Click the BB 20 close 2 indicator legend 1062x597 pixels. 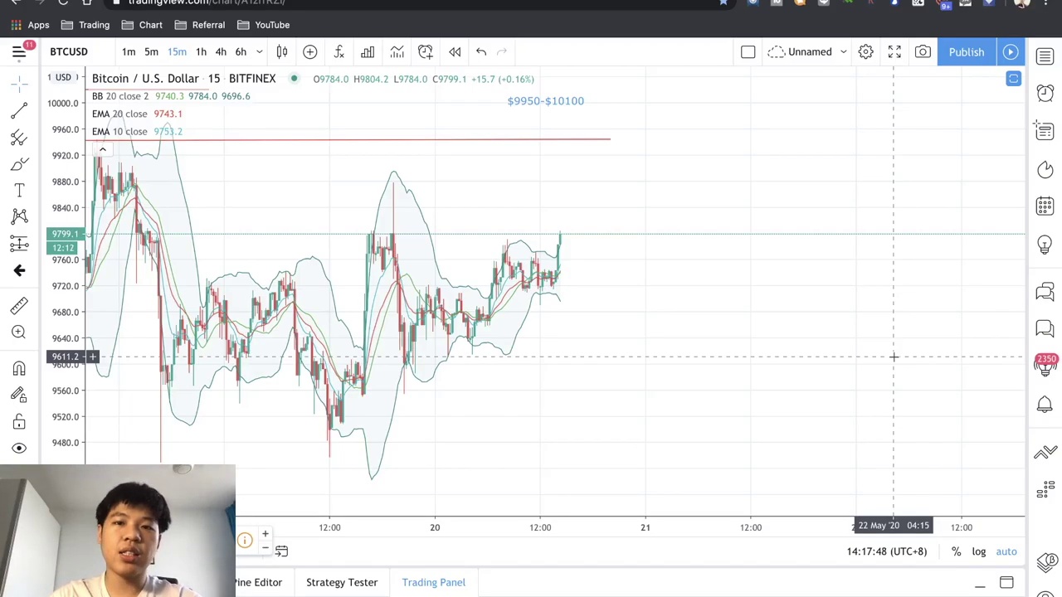point(120,96)
